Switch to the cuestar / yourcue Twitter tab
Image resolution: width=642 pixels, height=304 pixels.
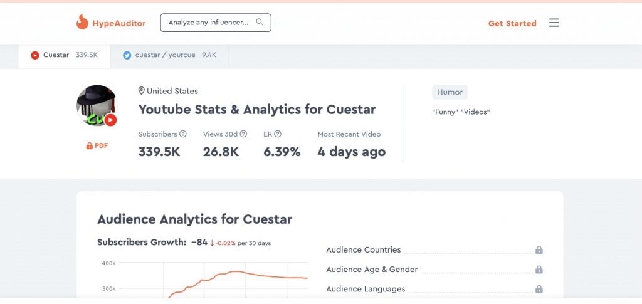pos(169,55)
